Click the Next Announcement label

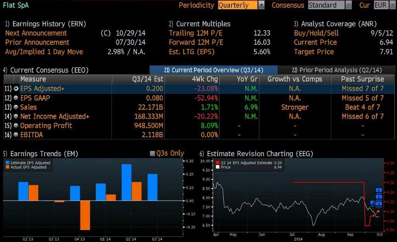[x=36, y=33]
